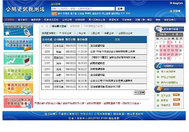Screen dimensions: 189x132
Task: Select May 22 on the calendar
Action: click(x=161, y=54)
